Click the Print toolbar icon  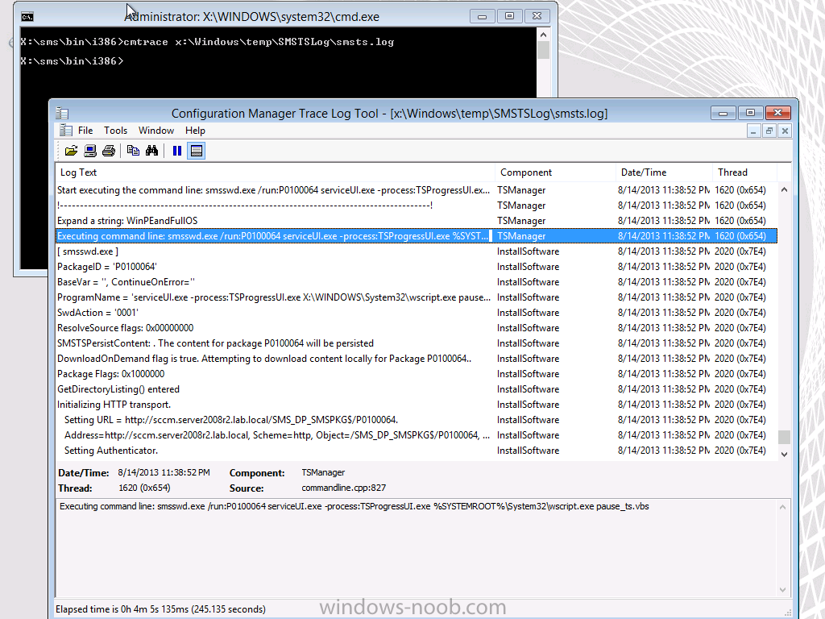[109, 151]
